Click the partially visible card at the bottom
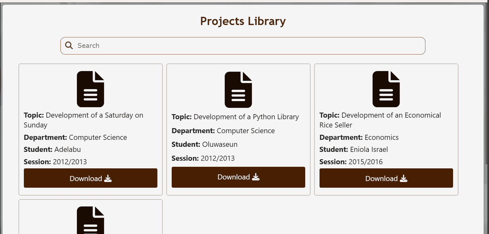This screenshot has width=489, height=234. (x=91, y=216)
